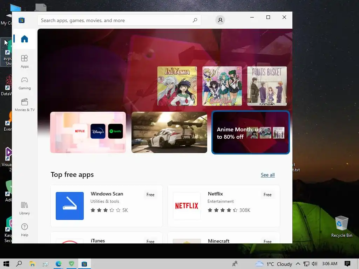The height and width of the screenshot is (269, 359).
Task: Open the InuYasha anime poster
Action: pyautogui.click(x=177, y=86)
